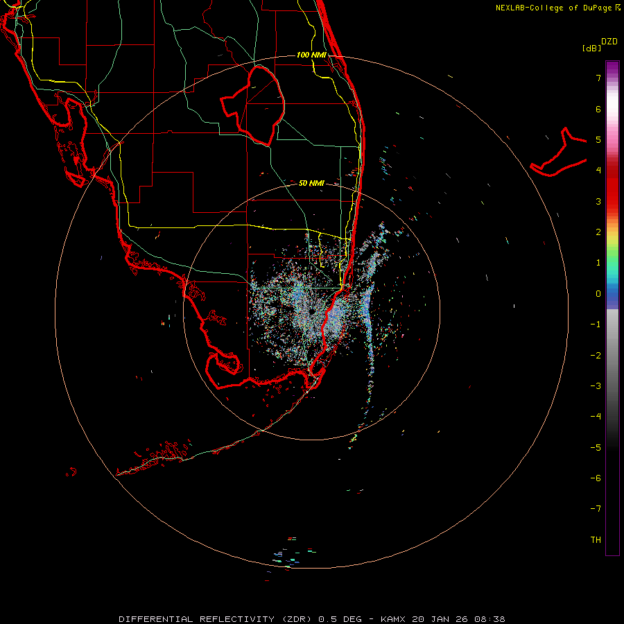Click the 0 dB colorbar tick label
The image size is (624, 624).
click(x=598, y=294)
